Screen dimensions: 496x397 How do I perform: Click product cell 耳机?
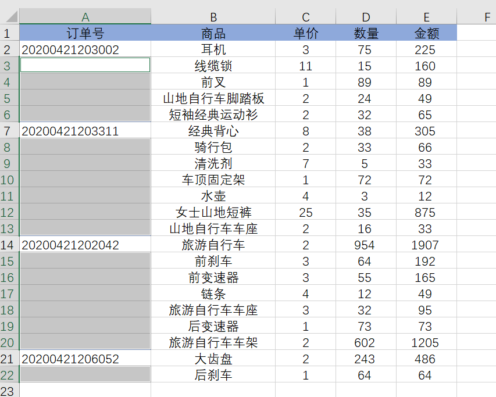213,49
